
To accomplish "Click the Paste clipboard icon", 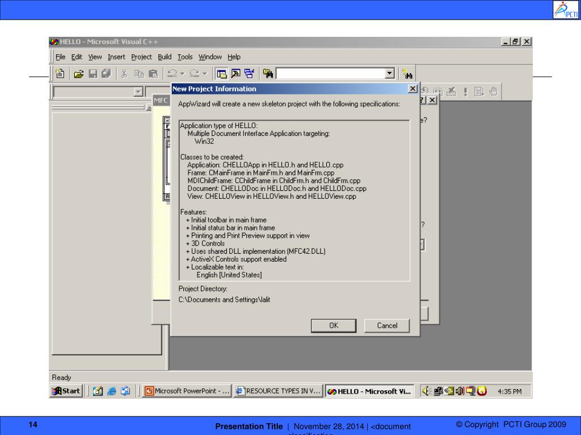I will 153,74.
